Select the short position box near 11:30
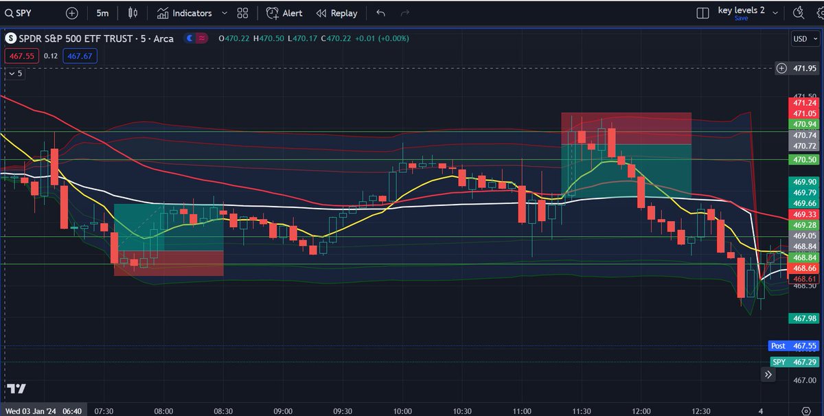 (x=626, y=154)
